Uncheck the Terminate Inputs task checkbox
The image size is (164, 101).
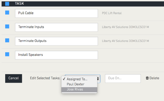click(x=7, y=26)
